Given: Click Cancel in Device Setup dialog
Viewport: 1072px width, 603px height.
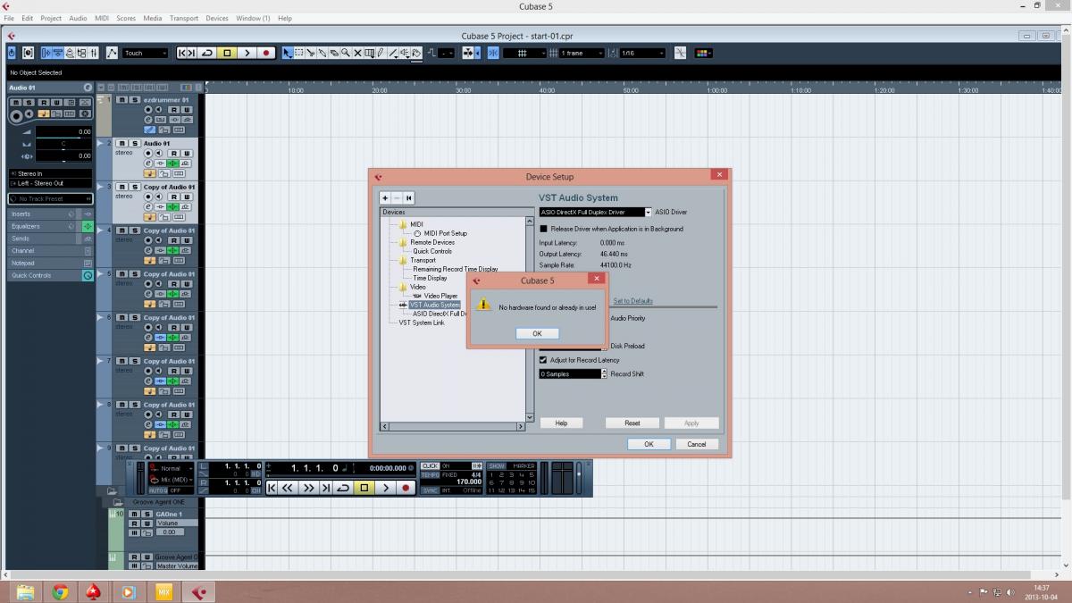Looking at the screenshot, I should [x=697, y=444].
